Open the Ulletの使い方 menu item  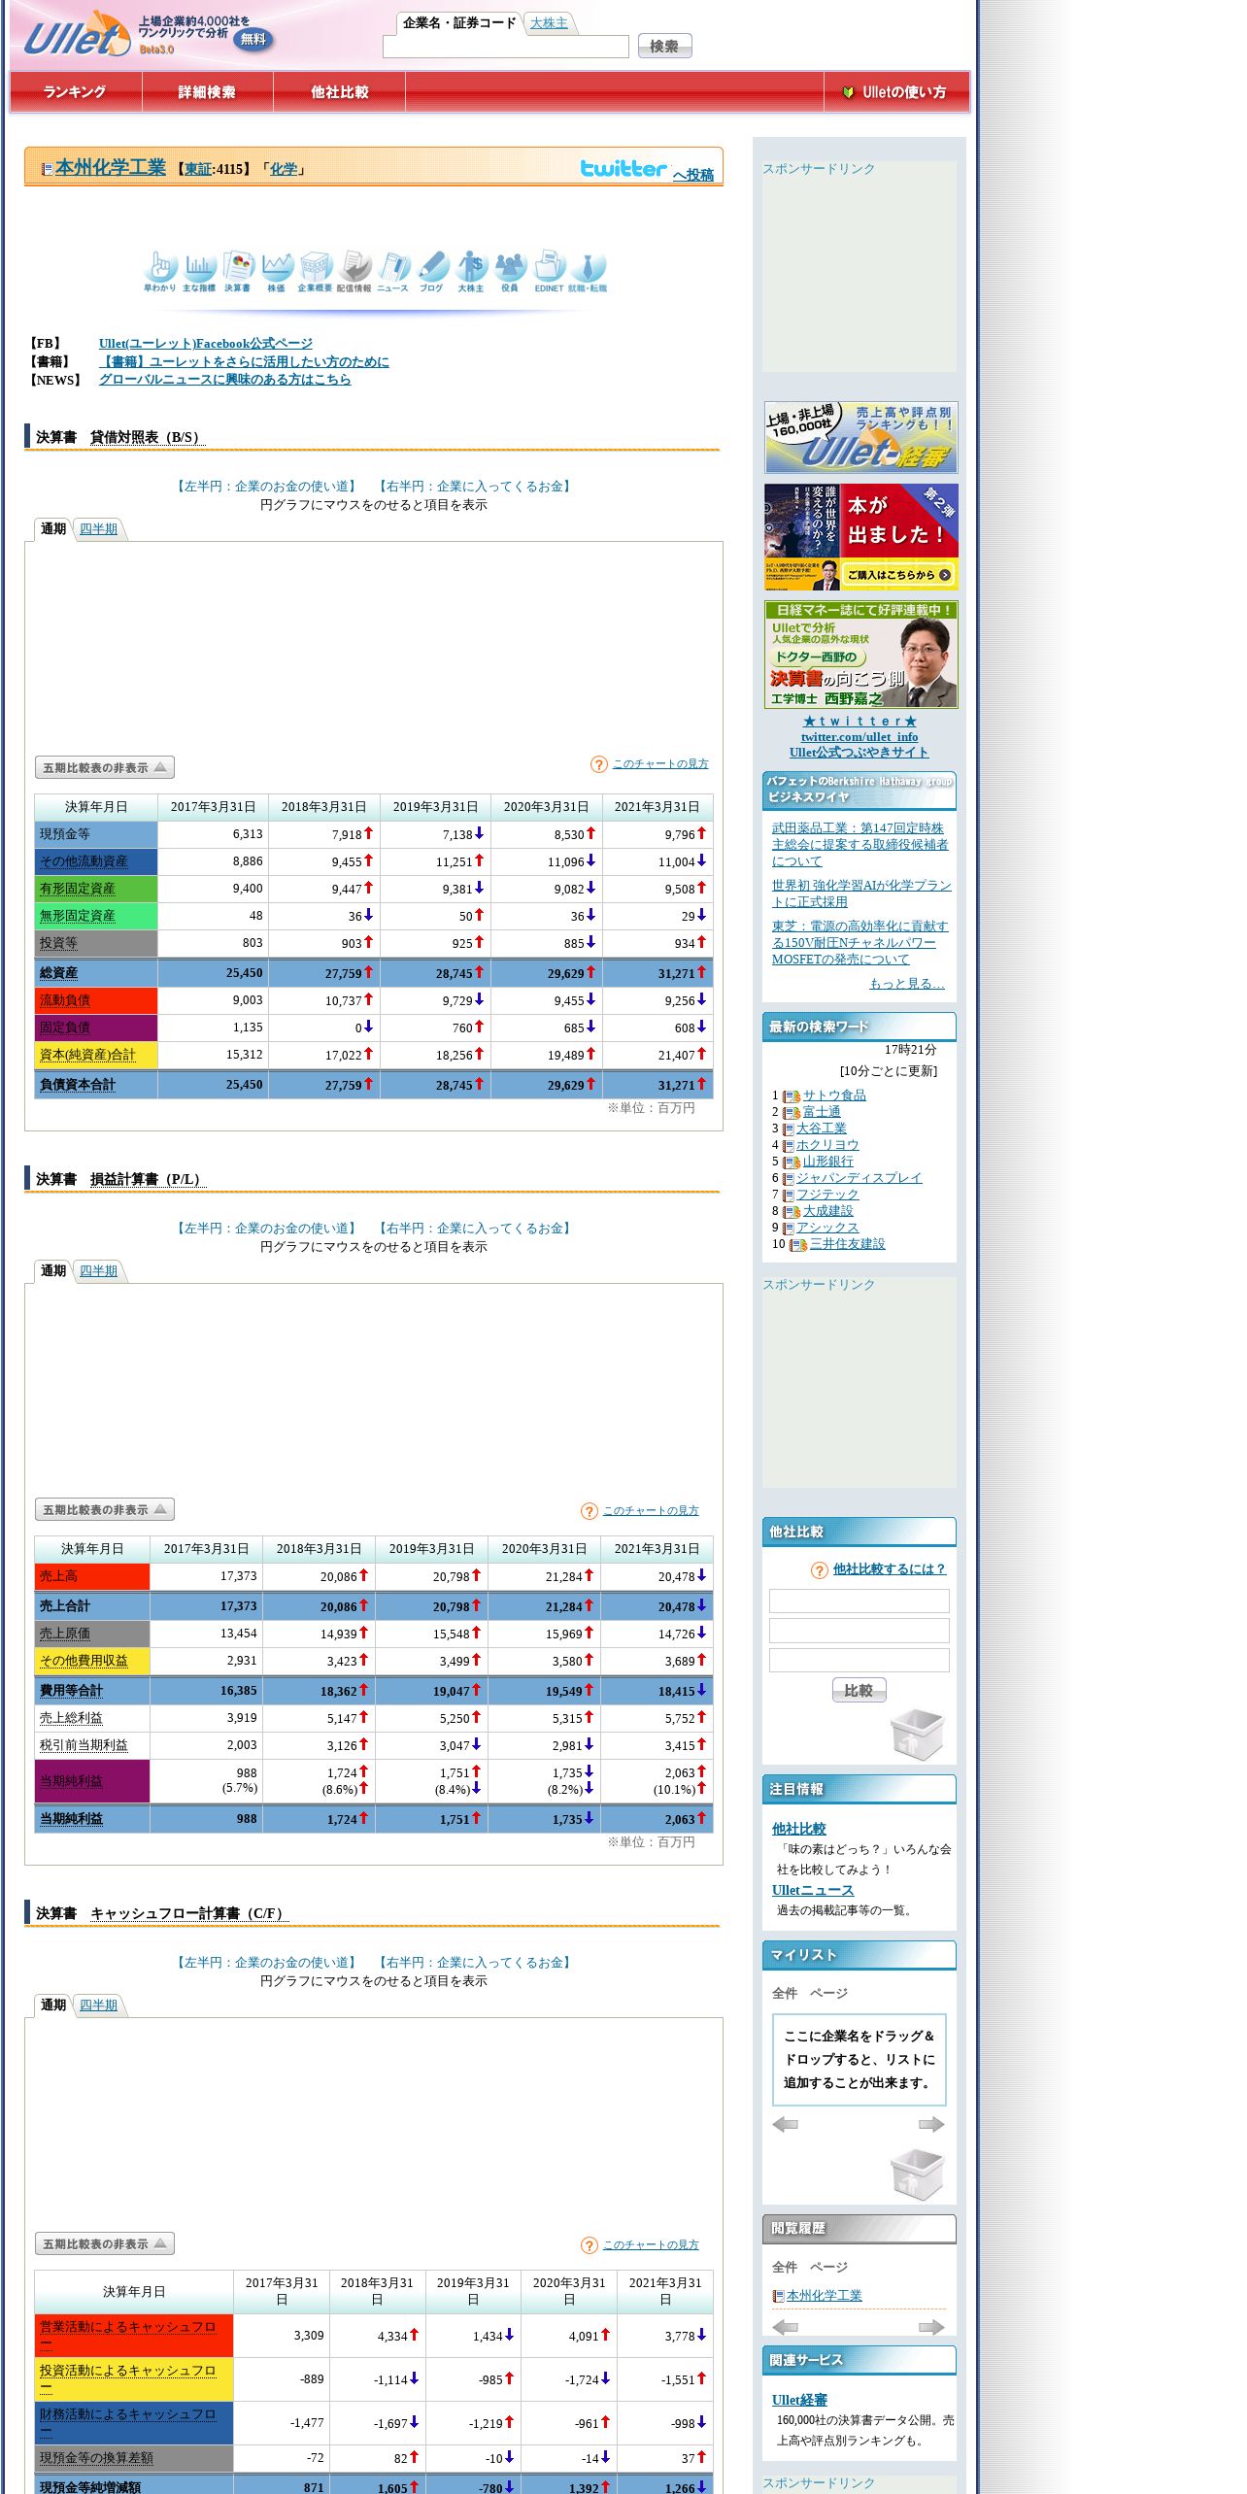click(x=895, y=92)
